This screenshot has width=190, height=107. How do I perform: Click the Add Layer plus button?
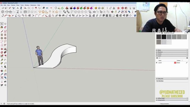coord(157,58)
